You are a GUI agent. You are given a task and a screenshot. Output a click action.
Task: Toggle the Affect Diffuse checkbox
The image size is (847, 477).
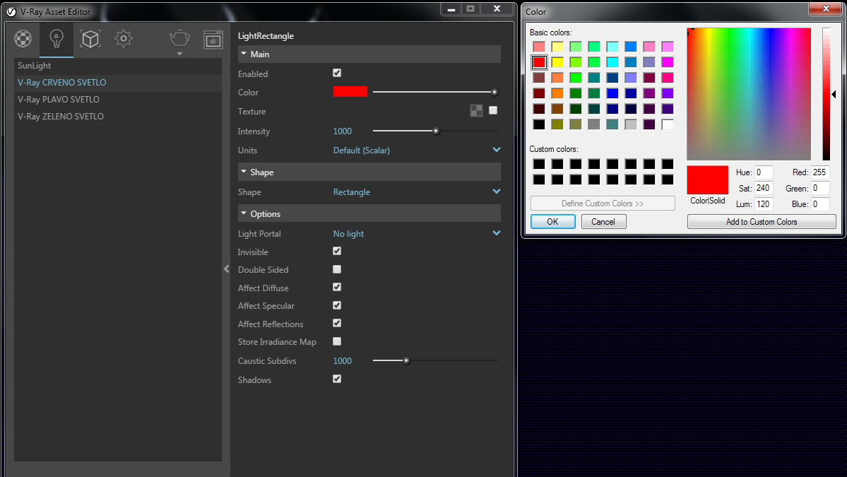(337, 288)
